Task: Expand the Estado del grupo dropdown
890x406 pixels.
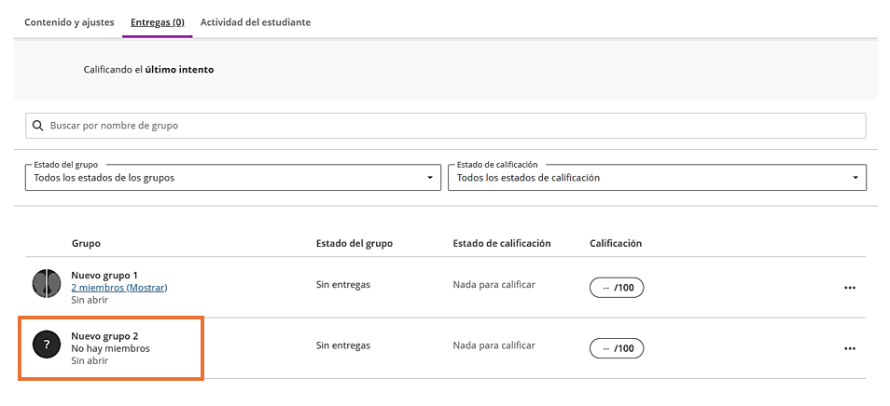Action: [x=232, y=178]
